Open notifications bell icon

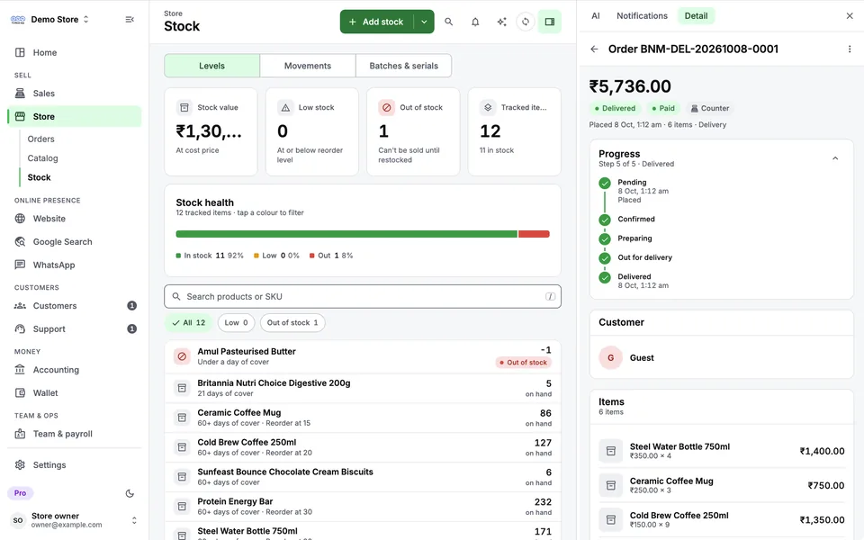tap(475, 22)
